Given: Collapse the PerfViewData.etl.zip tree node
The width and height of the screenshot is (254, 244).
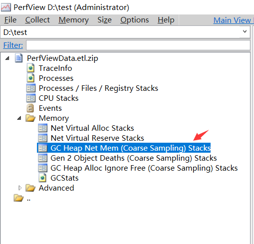Looking at the screenshot, I should click(7, 58).
